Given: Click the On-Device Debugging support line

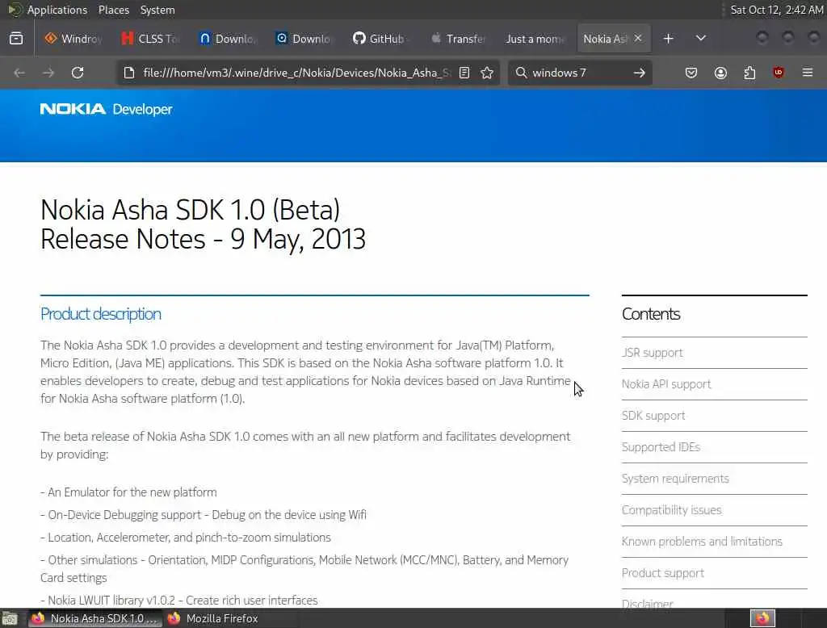Looking at the screenshot, I should pos(203,515).
